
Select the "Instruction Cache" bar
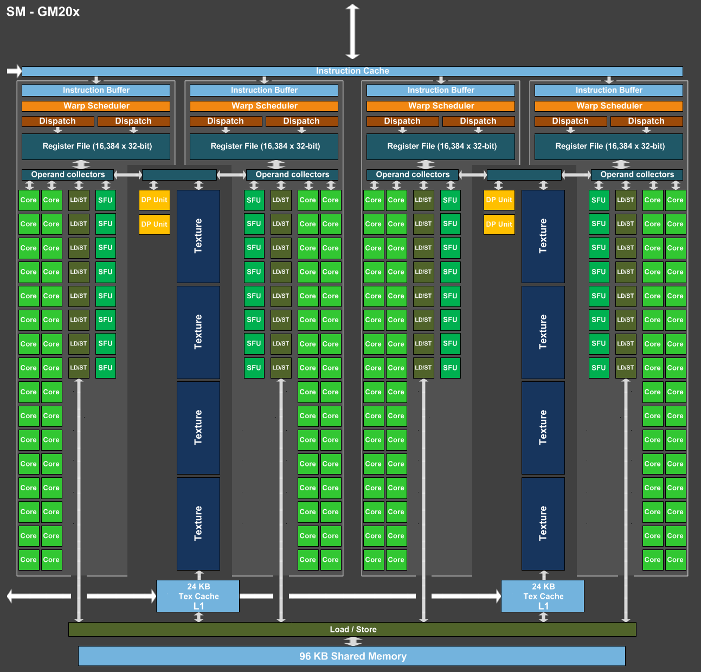pyautogui.click(x=352, y=71)
